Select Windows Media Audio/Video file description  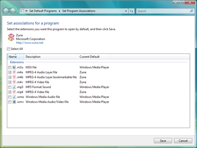pyautogui.click(x=47, y=102)
